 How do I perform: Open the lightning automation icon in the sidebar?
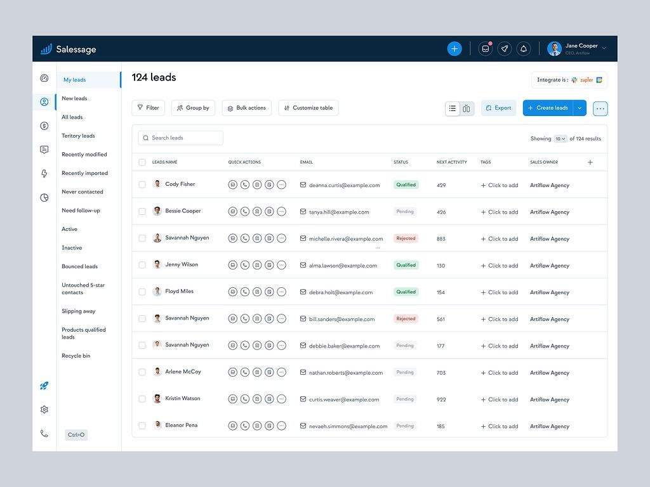[44, 173]
